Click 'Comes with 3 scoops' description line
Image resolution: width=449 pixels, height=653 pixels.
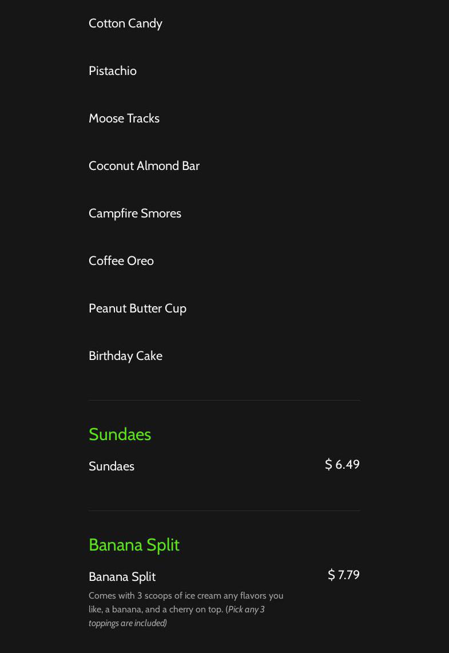186,596
